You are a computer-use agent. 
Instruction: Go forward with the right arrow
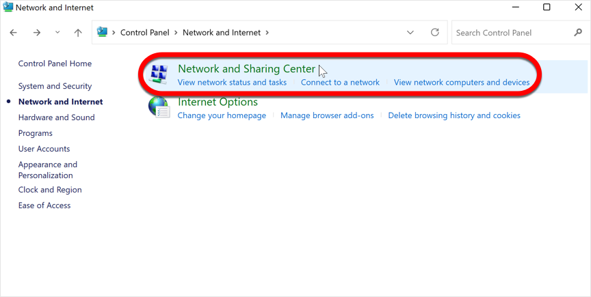(x=36, y=33)
